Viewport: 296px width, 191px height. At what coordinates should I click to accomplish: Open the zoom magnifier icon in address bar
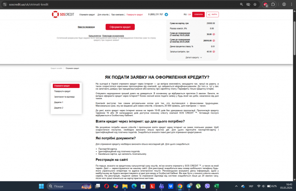tap(241, 4)
